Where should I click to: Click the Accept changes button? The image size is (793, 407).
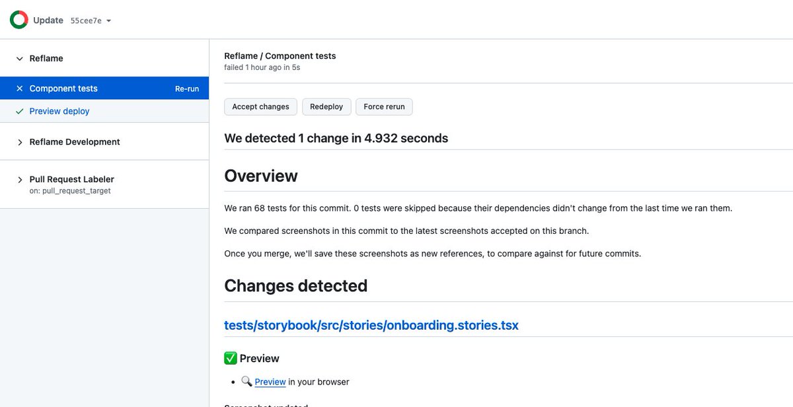point(260,106)
